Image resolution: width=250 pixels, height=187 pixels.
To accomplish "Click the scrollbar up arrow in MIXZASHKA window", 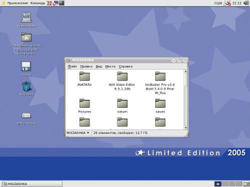I will 185,71.
